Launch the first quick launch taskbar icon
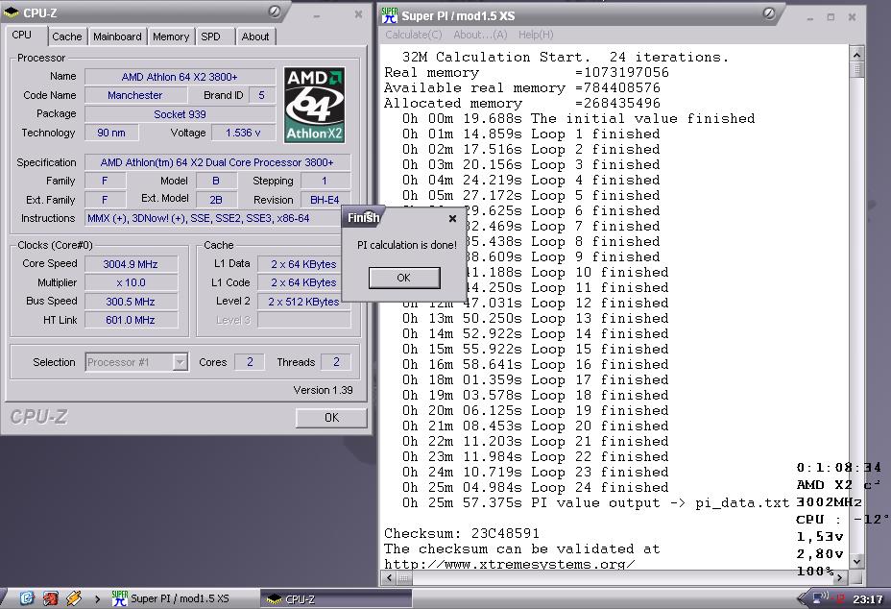Screen dimensions: 891x609 [26, 598]
